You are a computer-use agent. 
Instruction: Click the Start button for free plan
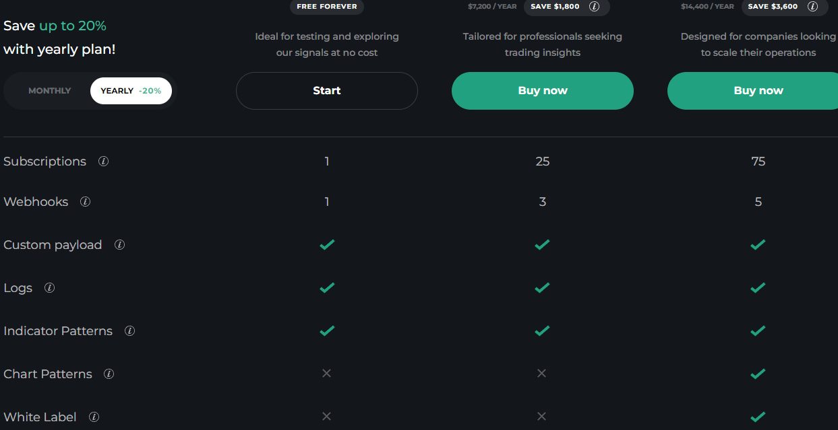[327, 91]
